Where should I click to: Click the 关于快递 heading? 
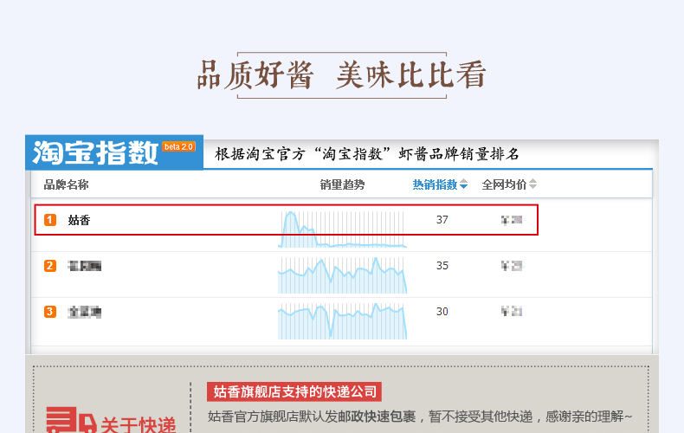[139, 424]
